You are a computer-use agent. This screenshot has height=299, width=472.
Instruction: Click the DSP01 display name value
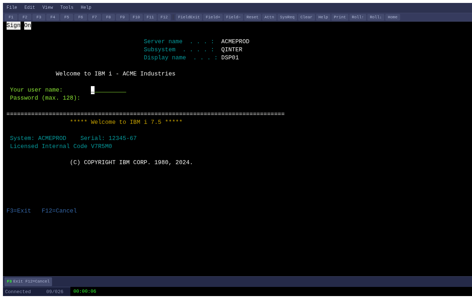pos(230,58)
